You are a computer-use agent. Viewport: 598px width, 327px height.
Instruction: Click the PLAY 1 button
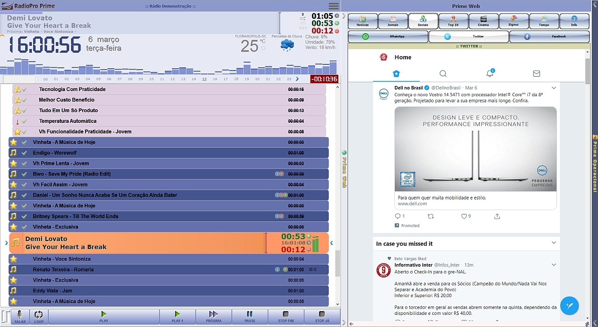tap(178, 317)
